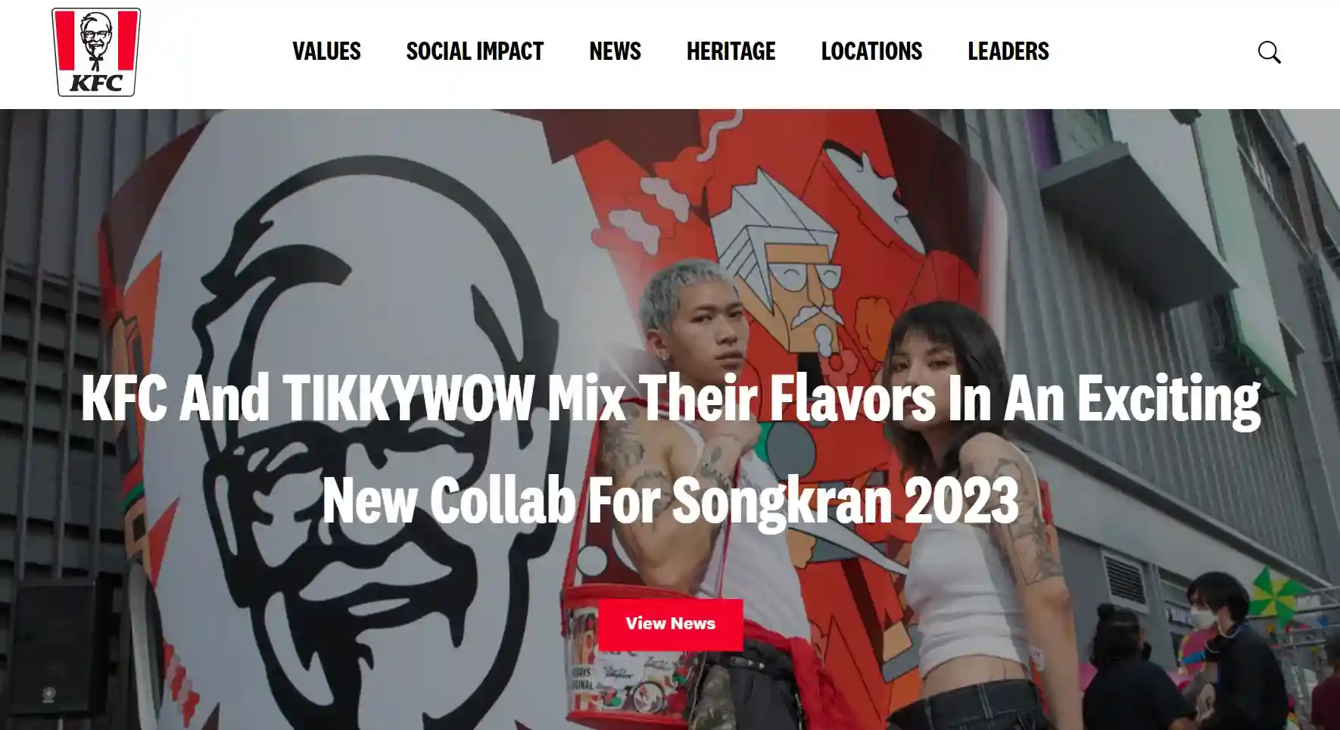Click the KFC logo in the header
Image resolution: width=1340 pixels, height=730 pixels.
(96, 52)
